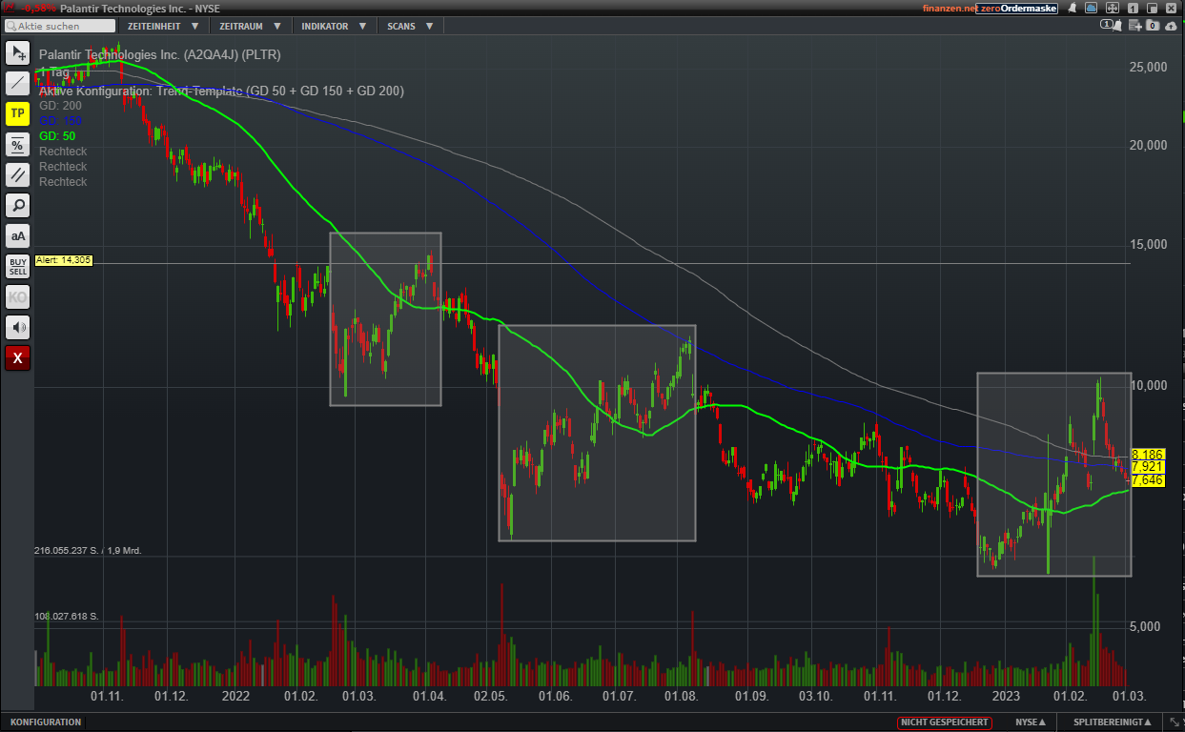
Task: Click the 216.055.237 S. volume label
Action: pyautogui.click(x=88, y=551)
